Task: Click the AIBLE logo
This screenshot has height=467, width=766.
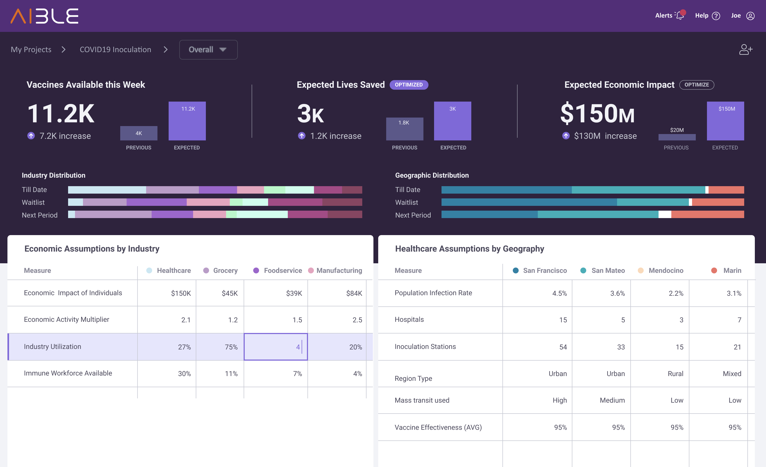Action: [x=44, y=16]
